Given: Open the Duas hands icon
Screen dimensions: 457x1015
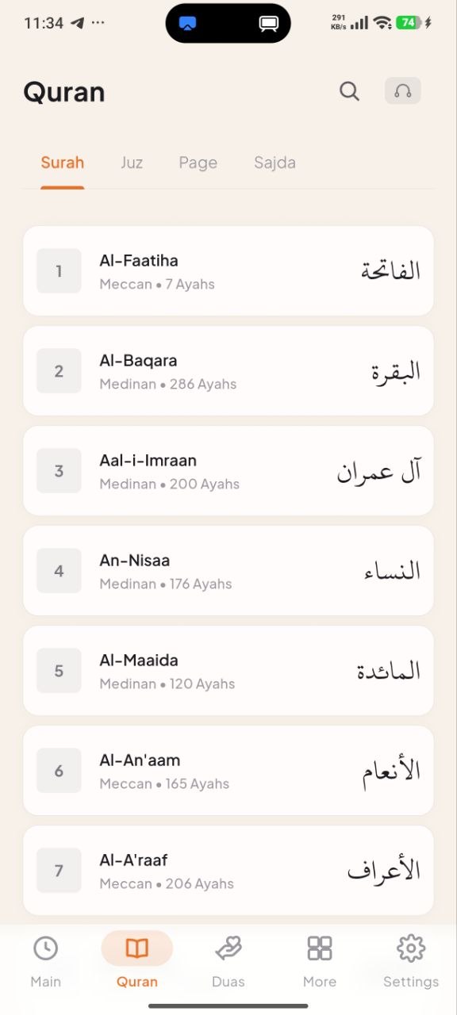Looking at the screenshot, I should 228,948.
